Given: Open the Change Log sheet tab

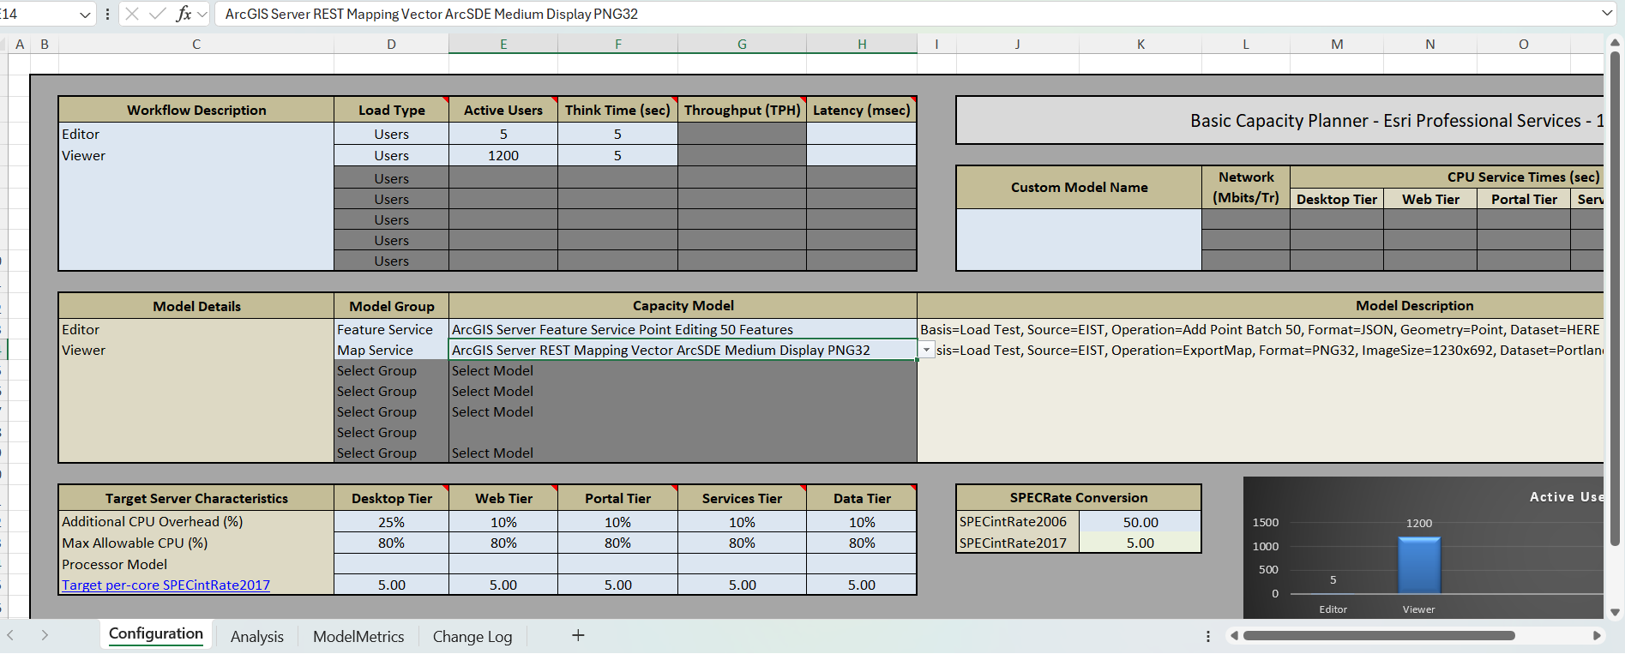Looking at the screenshot, I should 472,636.
